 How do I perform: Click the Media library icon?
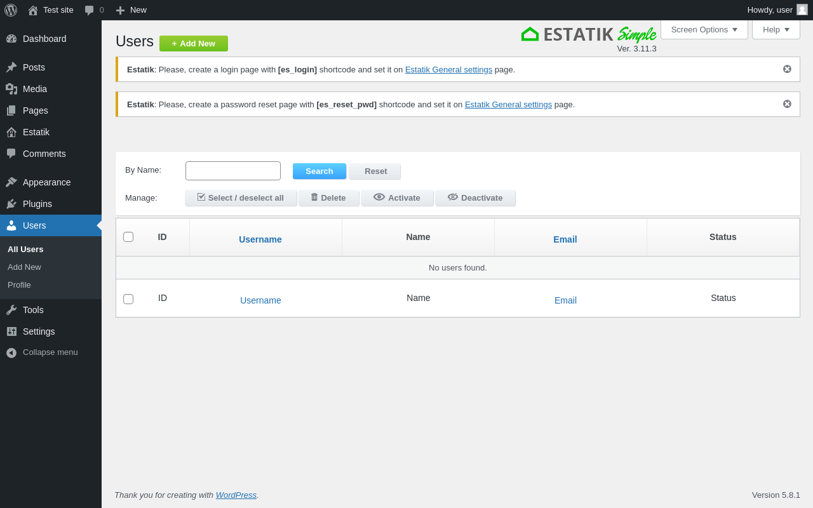pos(11,89)
